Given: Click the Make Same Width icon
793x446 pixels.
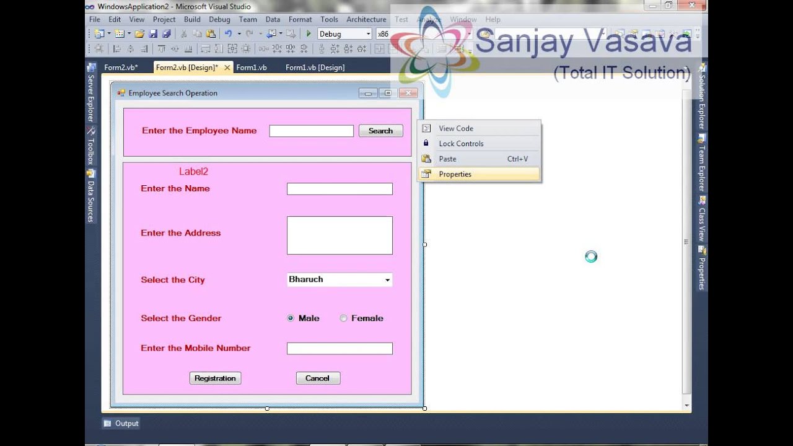Looking at the screenshot, I should (x=206, y=49).
